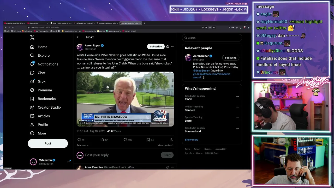Open options for Sanders trend

[x=237, y=107]
